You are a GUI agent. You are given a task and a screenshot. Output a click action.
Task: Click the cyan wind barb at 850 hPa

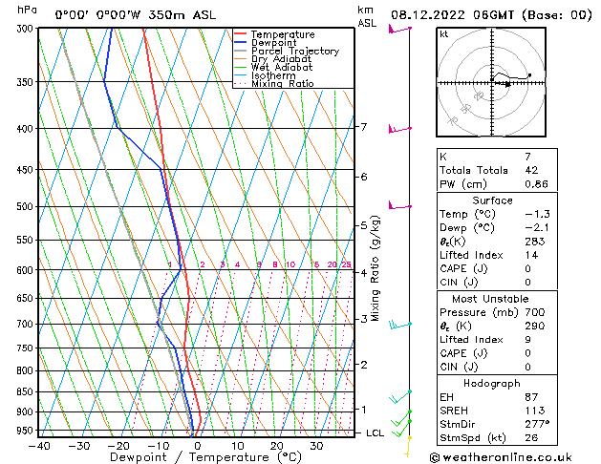pos(401,394)
